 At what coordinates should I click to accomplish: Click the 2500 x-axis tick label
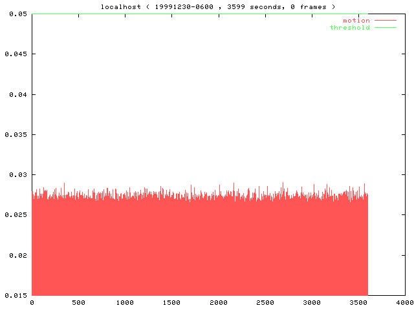(x=265, y=302)
